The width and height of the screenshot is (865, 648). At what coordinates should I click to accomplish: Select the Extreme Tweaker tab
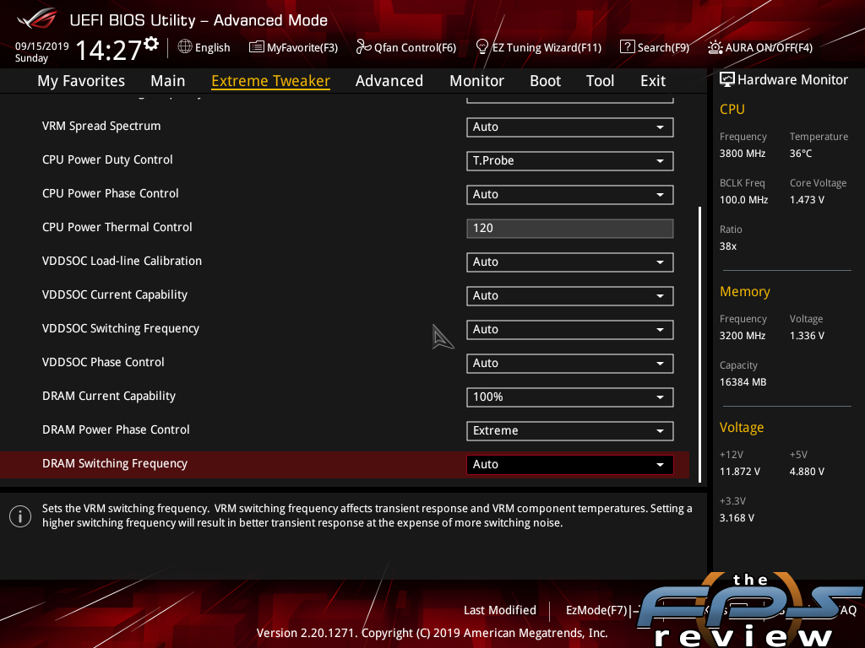(x=271, y=81)
